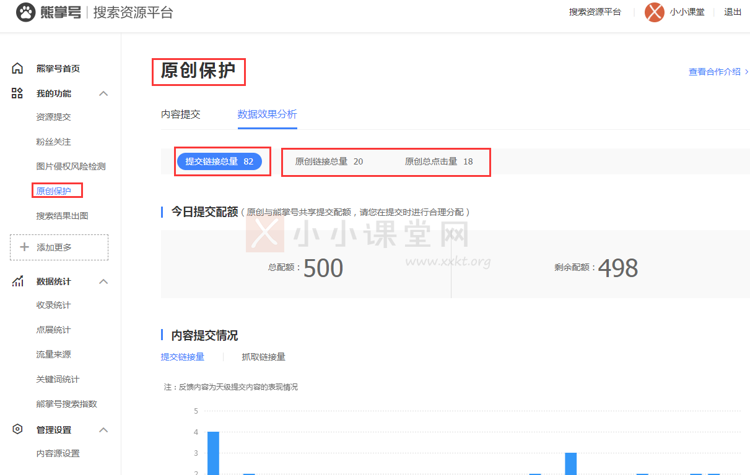Click the chart icon beside 数据统计
This screenshot has height=475, width=750.
pyautogui.click(x=17, y=281)
